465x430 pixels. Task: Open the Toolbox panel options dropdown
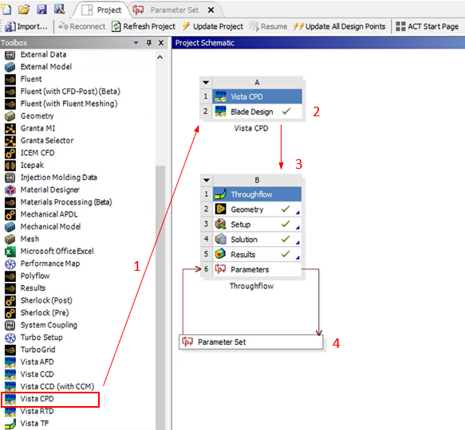136,43
